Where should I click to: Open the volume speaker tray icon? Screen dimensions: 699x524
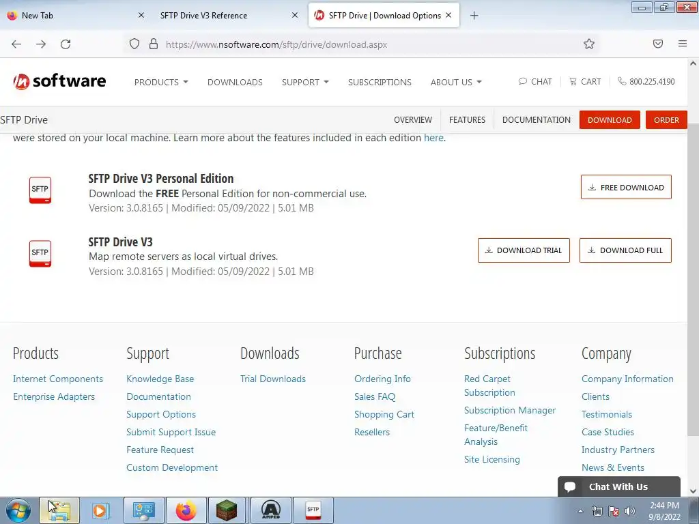(630, 511)
